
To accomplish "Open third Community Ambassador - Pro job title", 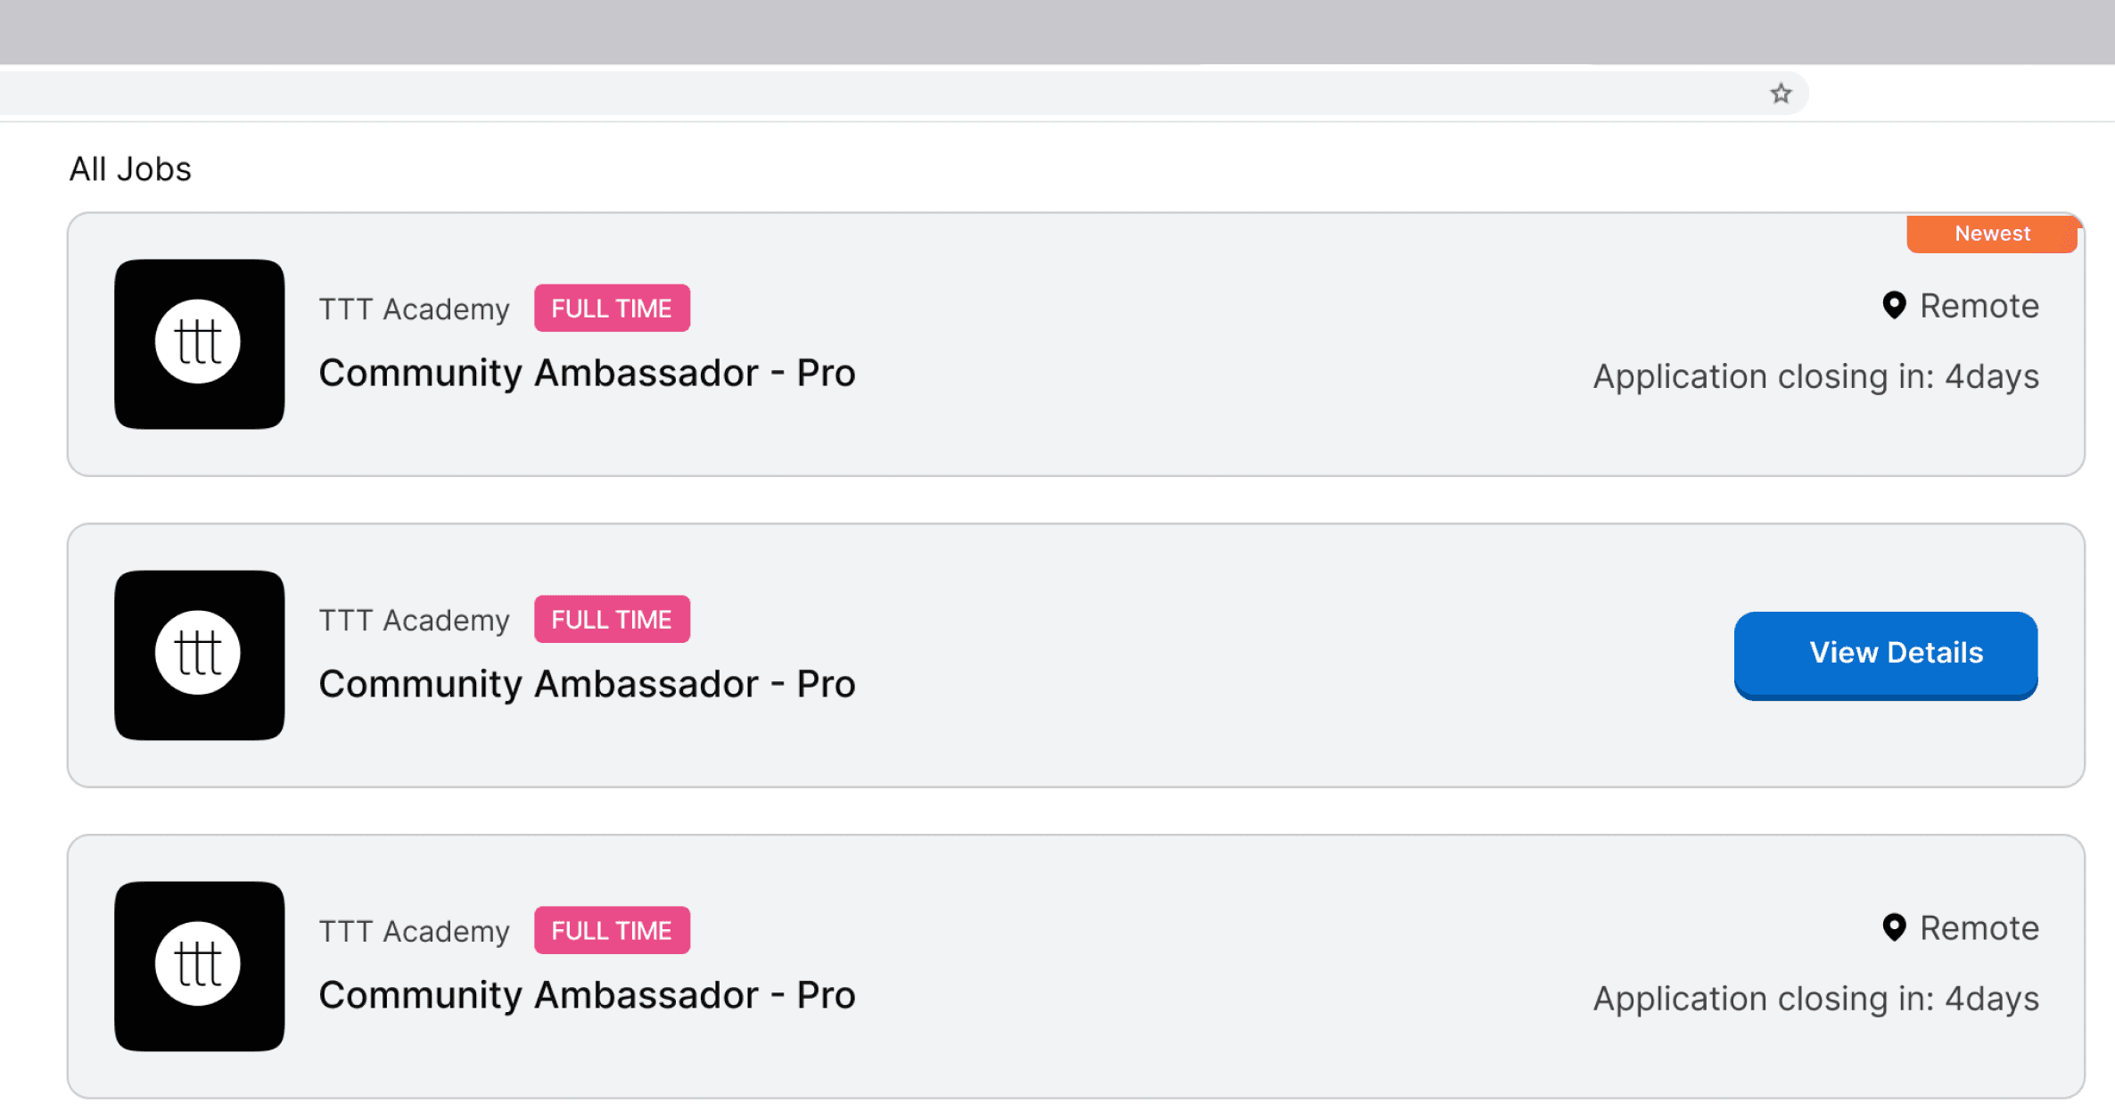I will tap(587, 995).
